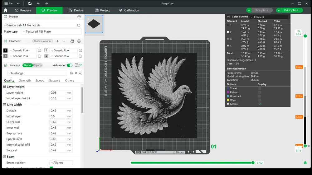Open Flushing volumes settings
The width and height of the screenshot is (312, 175).
(42, 41)
